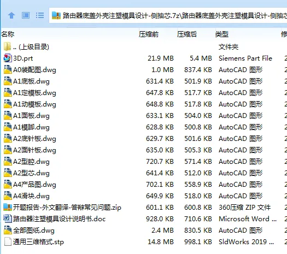Click the file name A1模脚.dwg
The width and height of the screenshot is (287, 254).
[31, 127]
